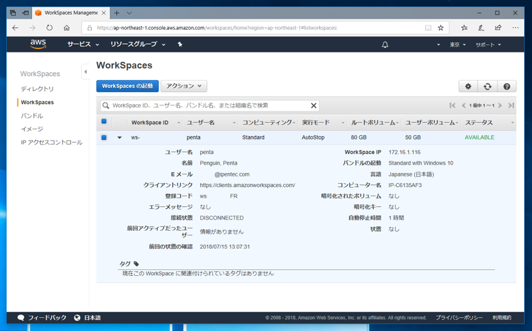Open the add notes pen icon
The image size is (532, 331).
[481, 28]
